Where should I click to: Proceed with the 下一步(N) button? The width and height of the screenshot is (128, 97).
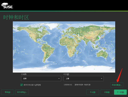(120, 92)
